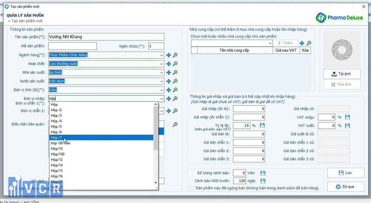Click scroll-down arrow of unit dropdown list
The image size is (371, 203).
156,183
